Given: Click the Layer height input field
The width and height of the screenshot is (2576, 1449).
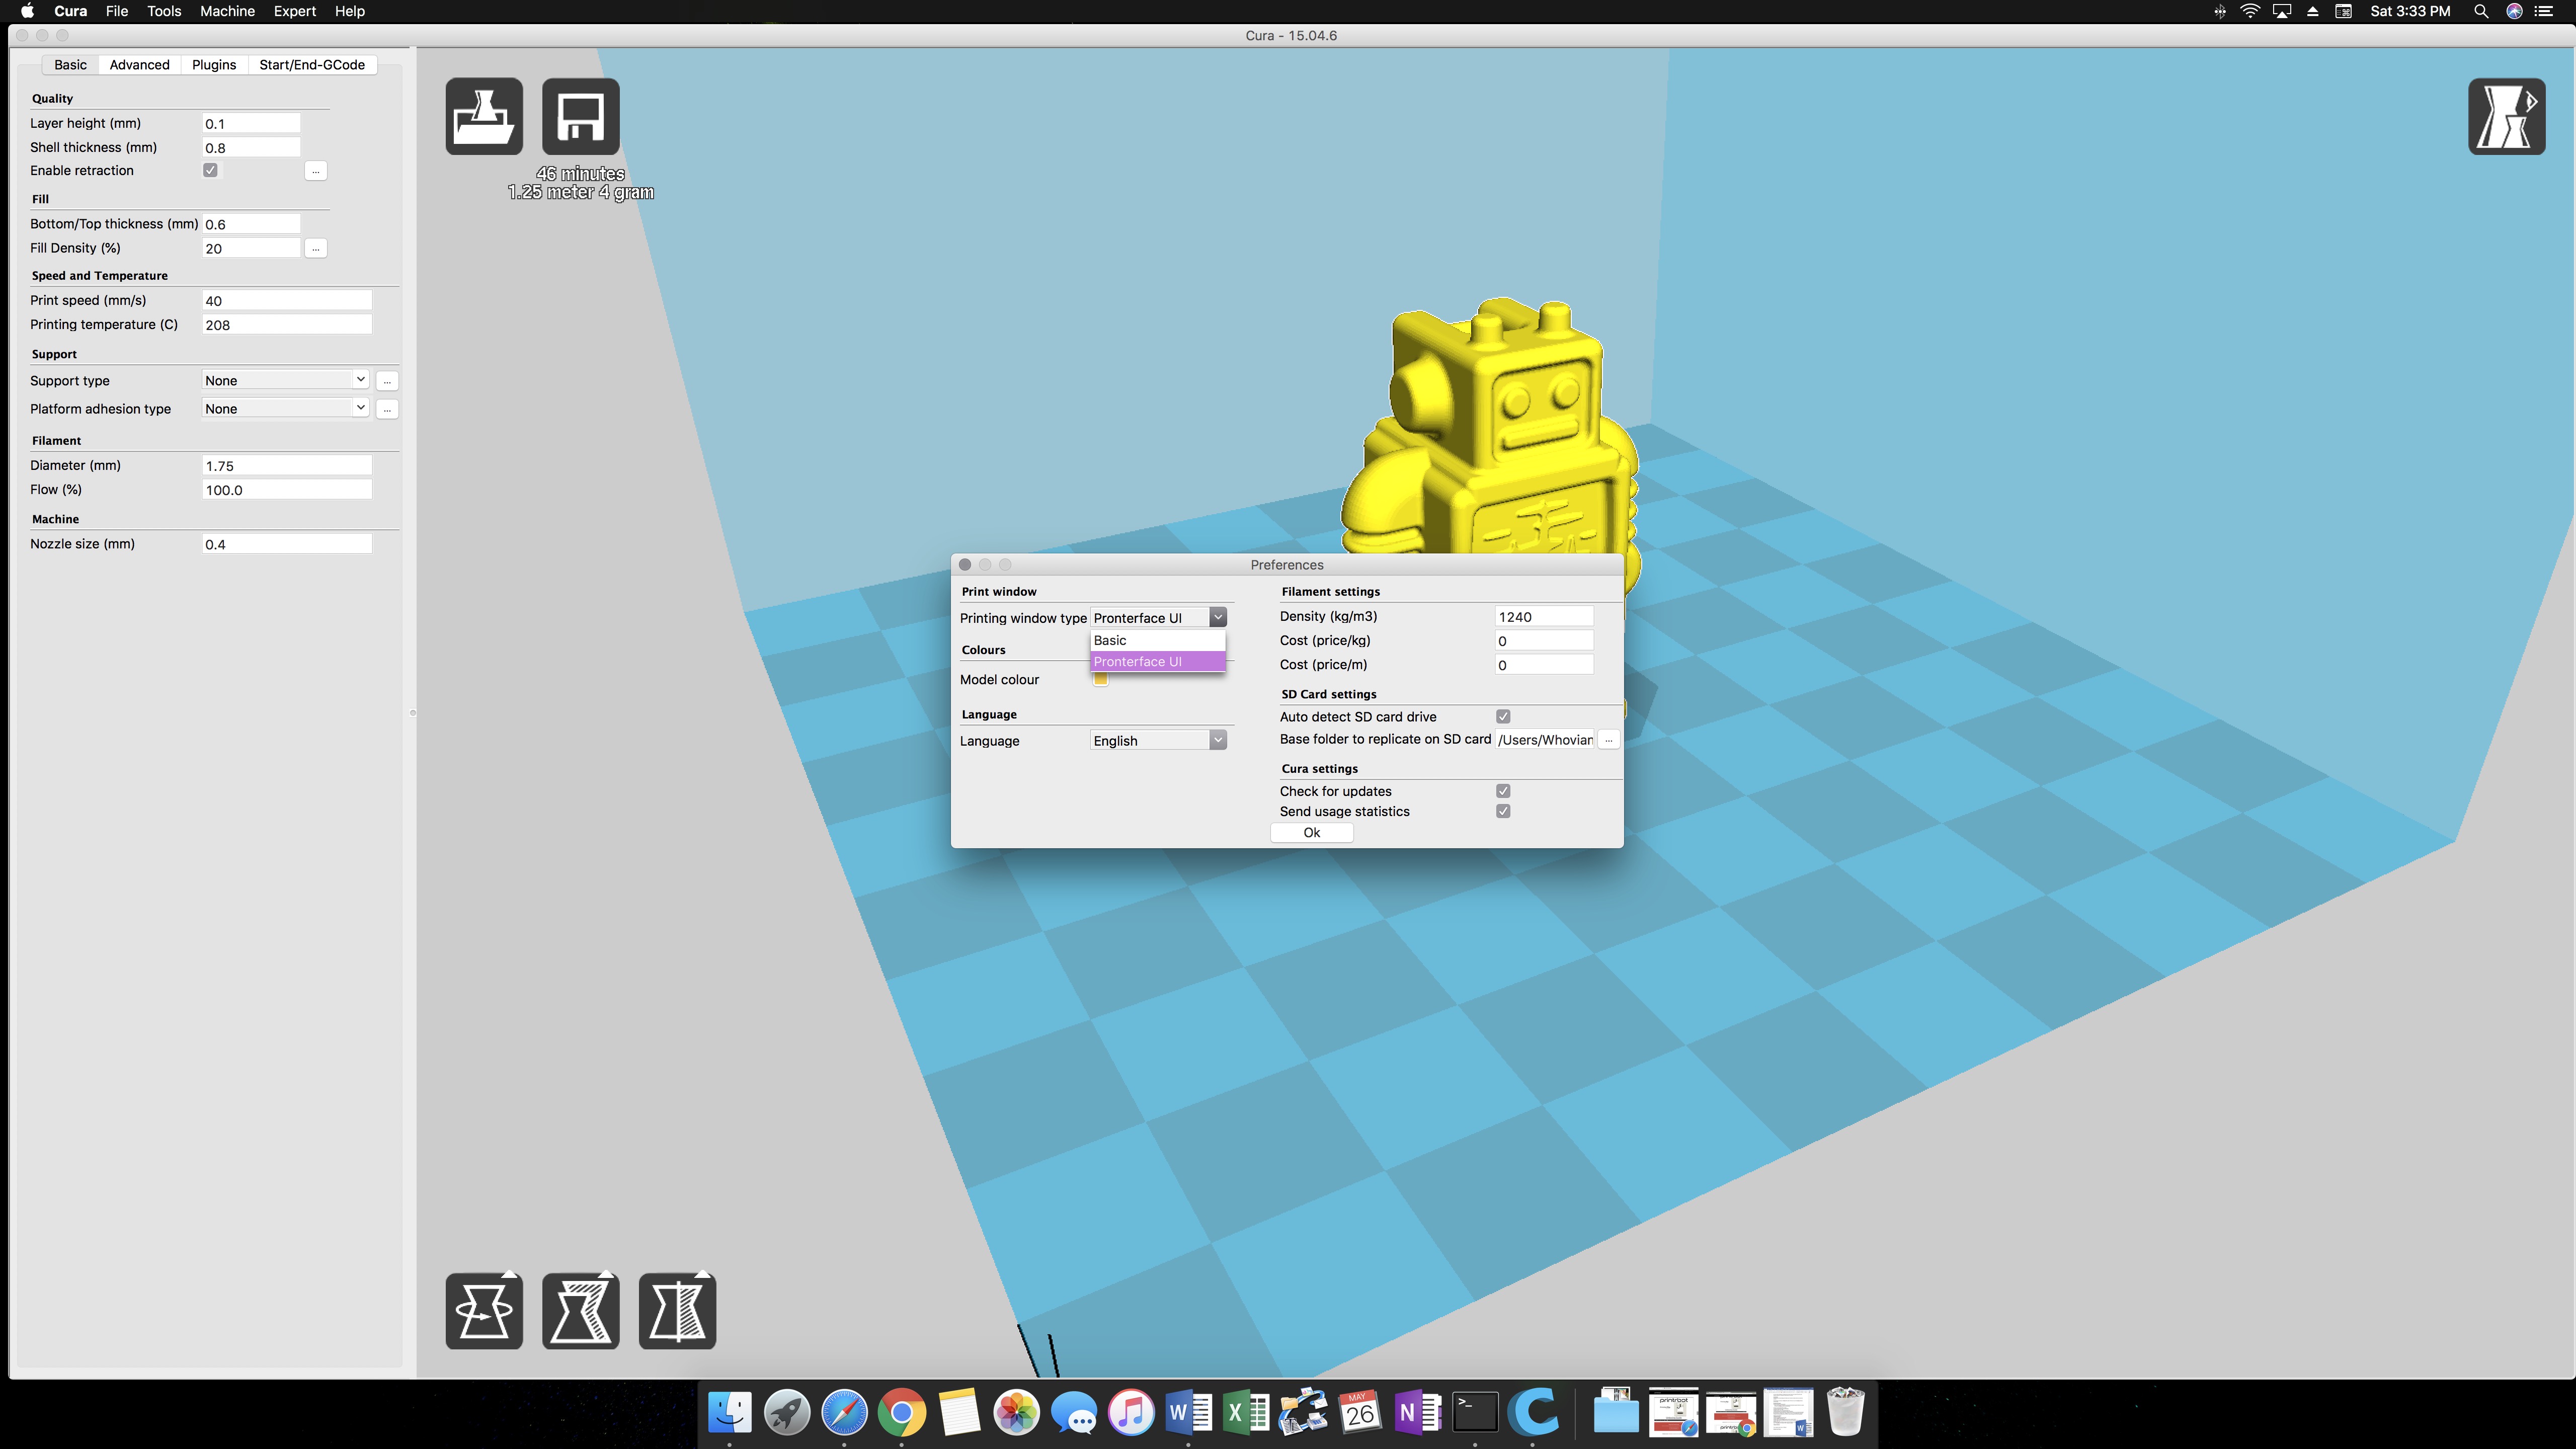Looking at the screenshot, I should [251, 123].
